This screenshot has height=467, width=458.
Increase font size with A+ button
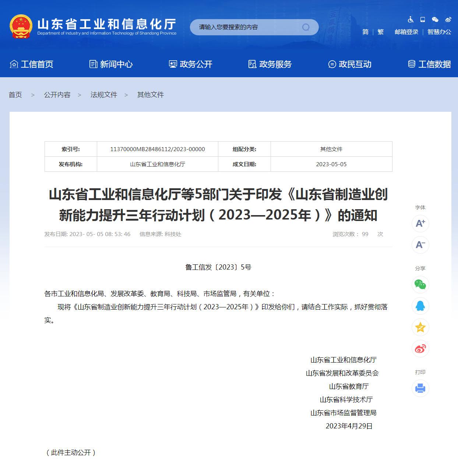click(x=420, y=223)
